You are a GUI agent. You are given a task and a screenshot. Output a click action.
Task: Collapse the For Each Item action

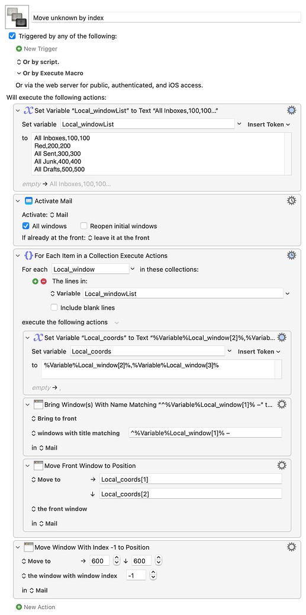coord(18,256)
